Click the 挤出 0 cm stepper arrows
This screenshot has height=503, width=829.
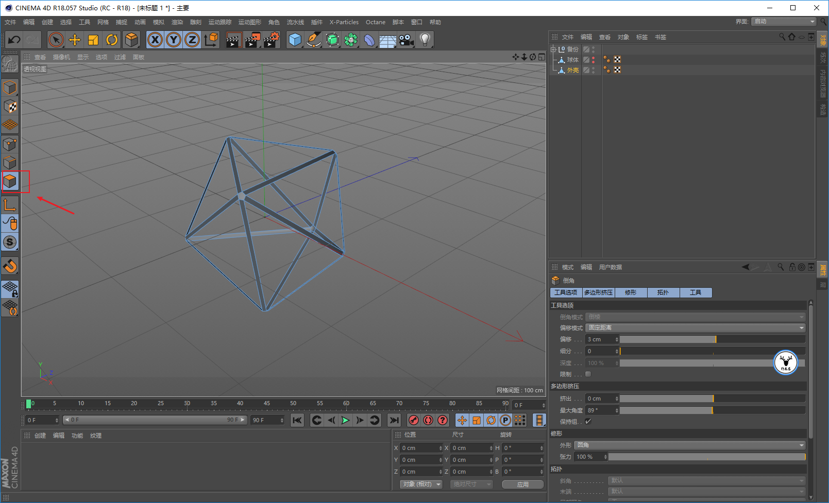click(617, 398)
